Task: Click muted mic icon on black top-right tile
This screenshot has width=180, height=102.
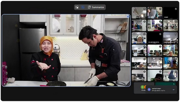Action: pos(176,9)
